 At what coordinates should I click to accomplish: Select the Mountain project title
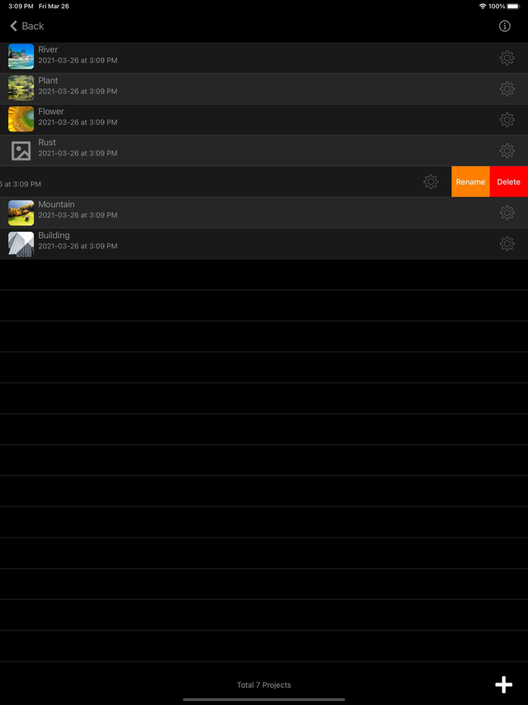[56, 205]
